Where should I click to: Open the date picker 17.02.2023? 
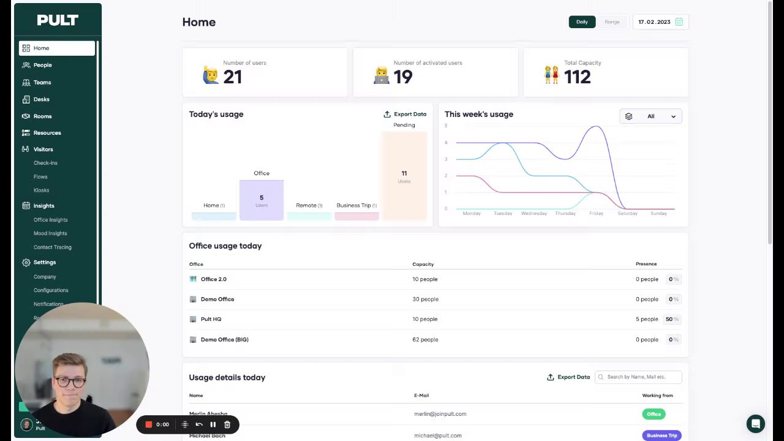660,22
